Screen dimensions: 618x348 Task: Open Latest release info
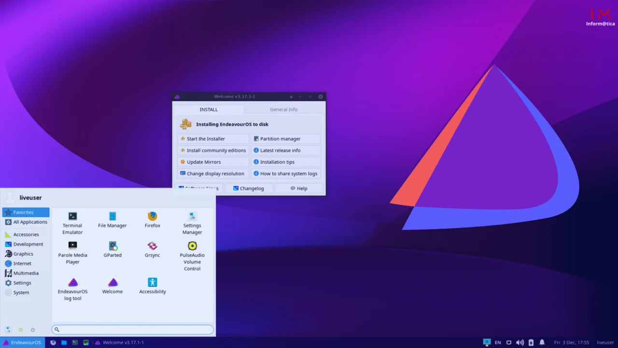pos(285,150)
